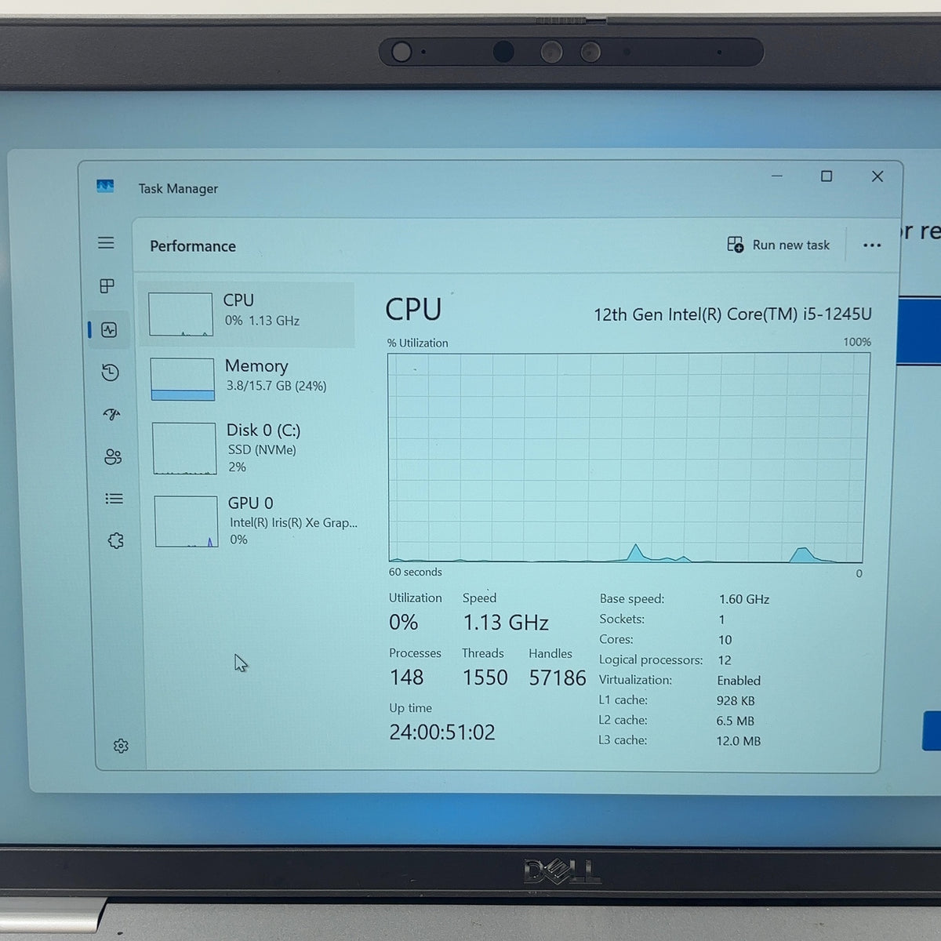
Task: Click the Threads count 1550
Action: [x=485, y=678]
